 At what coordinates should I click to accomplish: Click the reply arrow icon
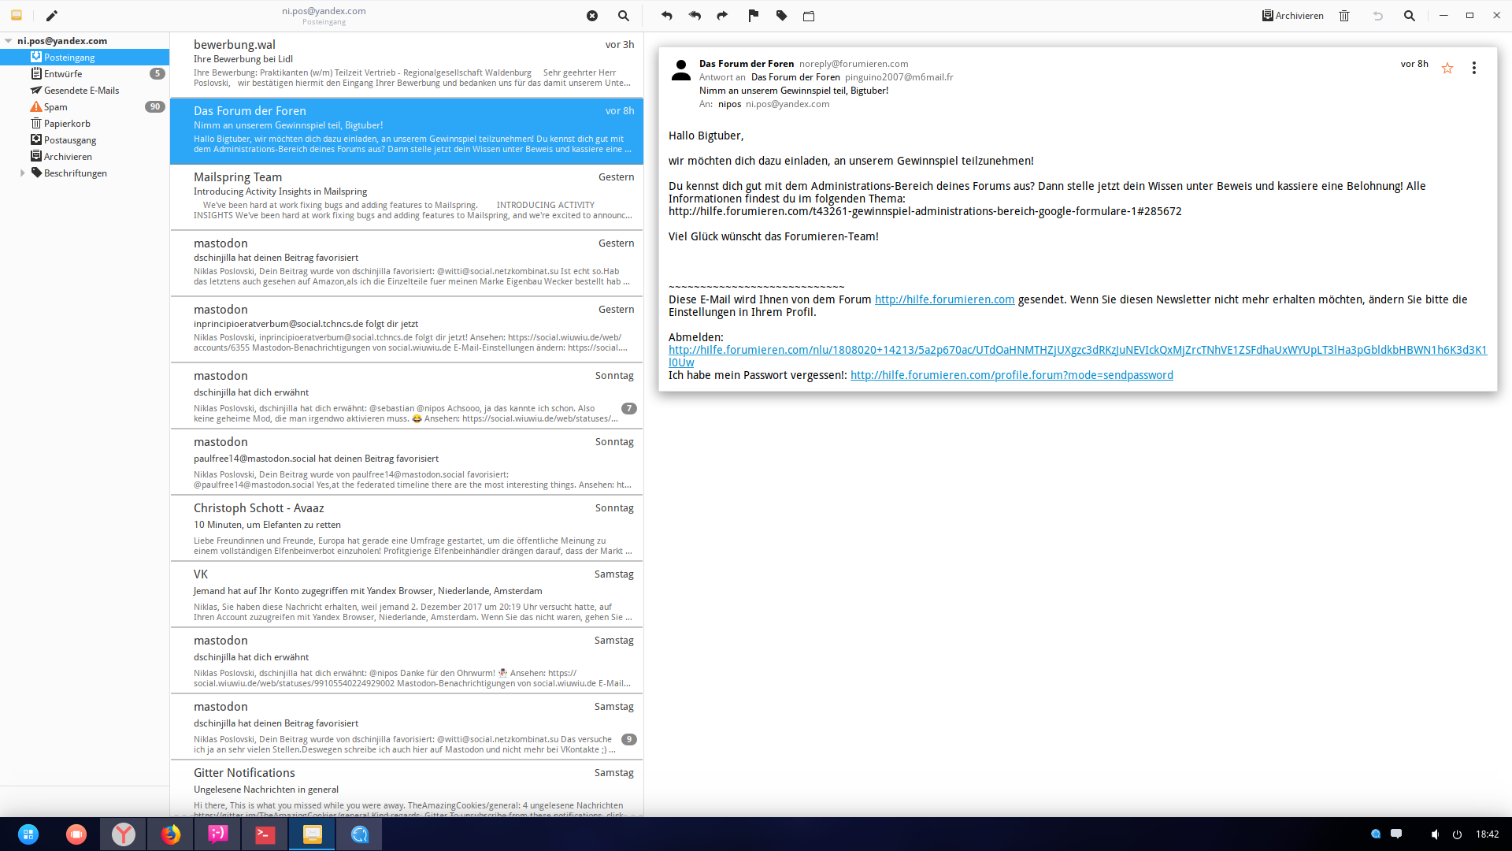click(666, 16)
